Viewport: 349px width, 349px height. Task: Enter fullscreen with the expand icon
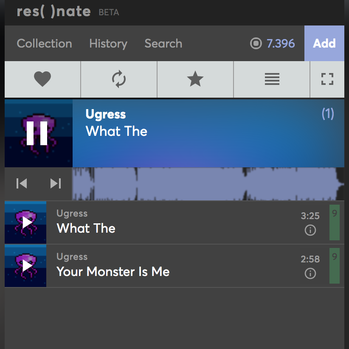coord(327,79)
